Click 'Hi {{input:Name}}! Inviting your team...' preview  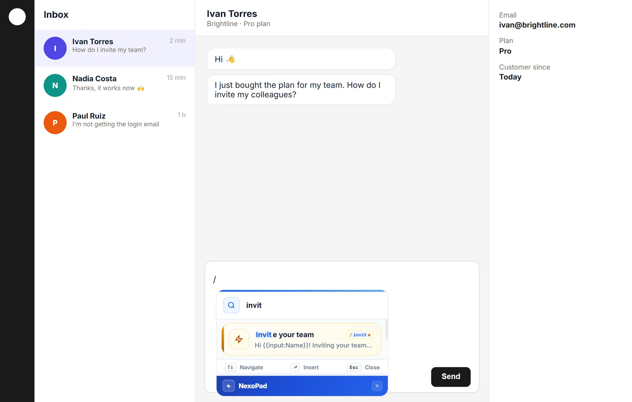click(x=313, y=345)
